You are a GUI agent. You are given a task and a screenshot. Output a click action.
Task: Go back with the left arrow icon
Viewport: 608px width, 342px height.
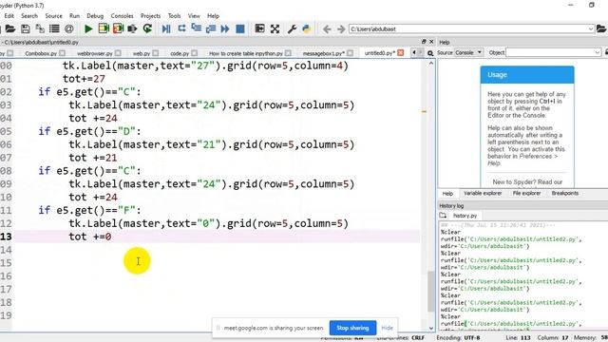click(x=327, y=29)
